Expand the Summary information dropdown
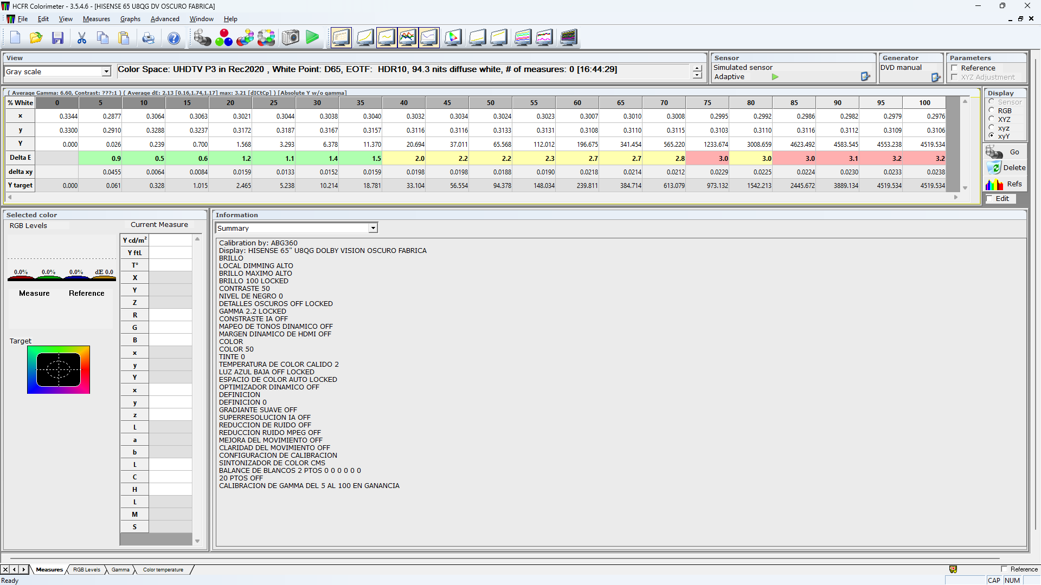Image resolution: width=1041 pixels, height=585 pixels. coord(373,228)
